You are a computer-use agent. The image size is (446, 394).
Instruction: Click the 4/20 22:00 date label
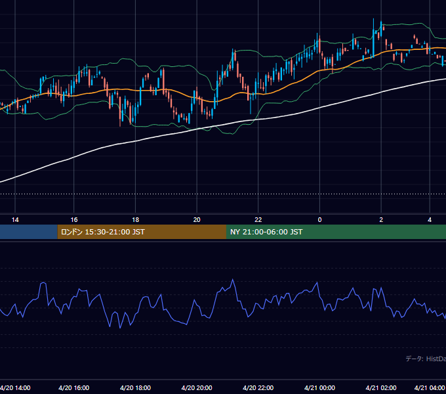pos(258,387)
